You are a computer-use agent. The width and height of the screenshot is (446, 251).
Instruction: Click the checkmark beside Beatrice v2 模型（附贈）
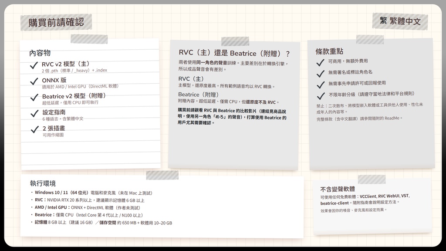pyautogui.click(x=34, y=98)
